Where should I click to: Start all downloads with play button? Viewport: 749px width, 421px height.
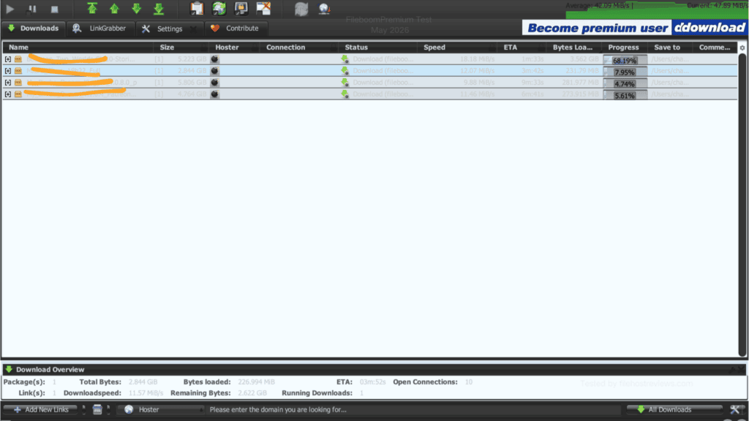[x=10, y=9]
